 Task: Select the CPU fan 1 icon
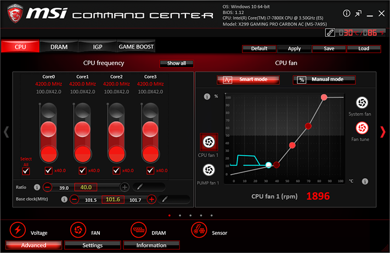[x=209, y=142]
